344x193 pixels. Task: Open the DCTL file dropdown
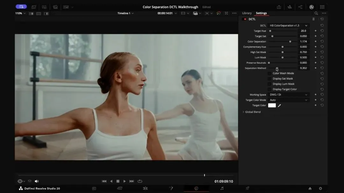coord(289,25)
